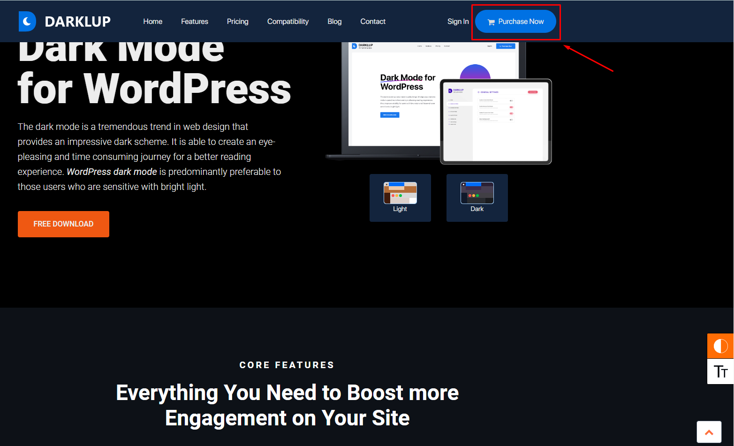Click the 'WordPress dark mode' italic text
The image size is (734, 446).
click(112, 172)
